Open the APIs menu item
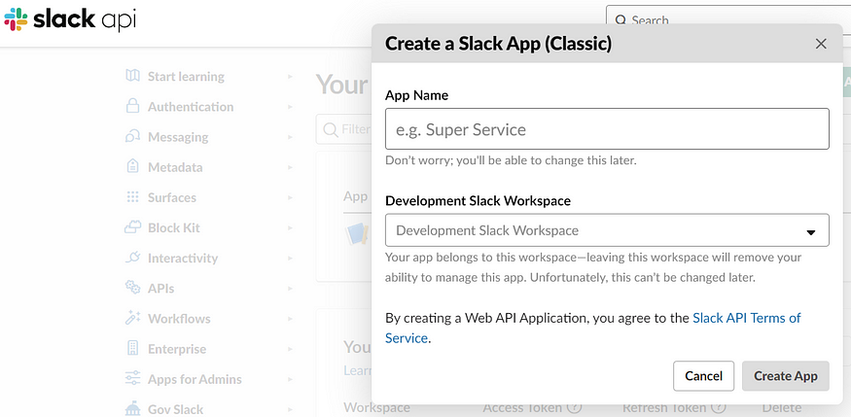This screenshot has height=417, width=851. click(160, 289)
